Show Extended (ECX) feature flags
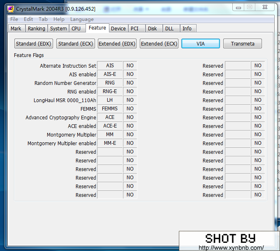This screenshot has width=280, height=251. pos(159,43)
